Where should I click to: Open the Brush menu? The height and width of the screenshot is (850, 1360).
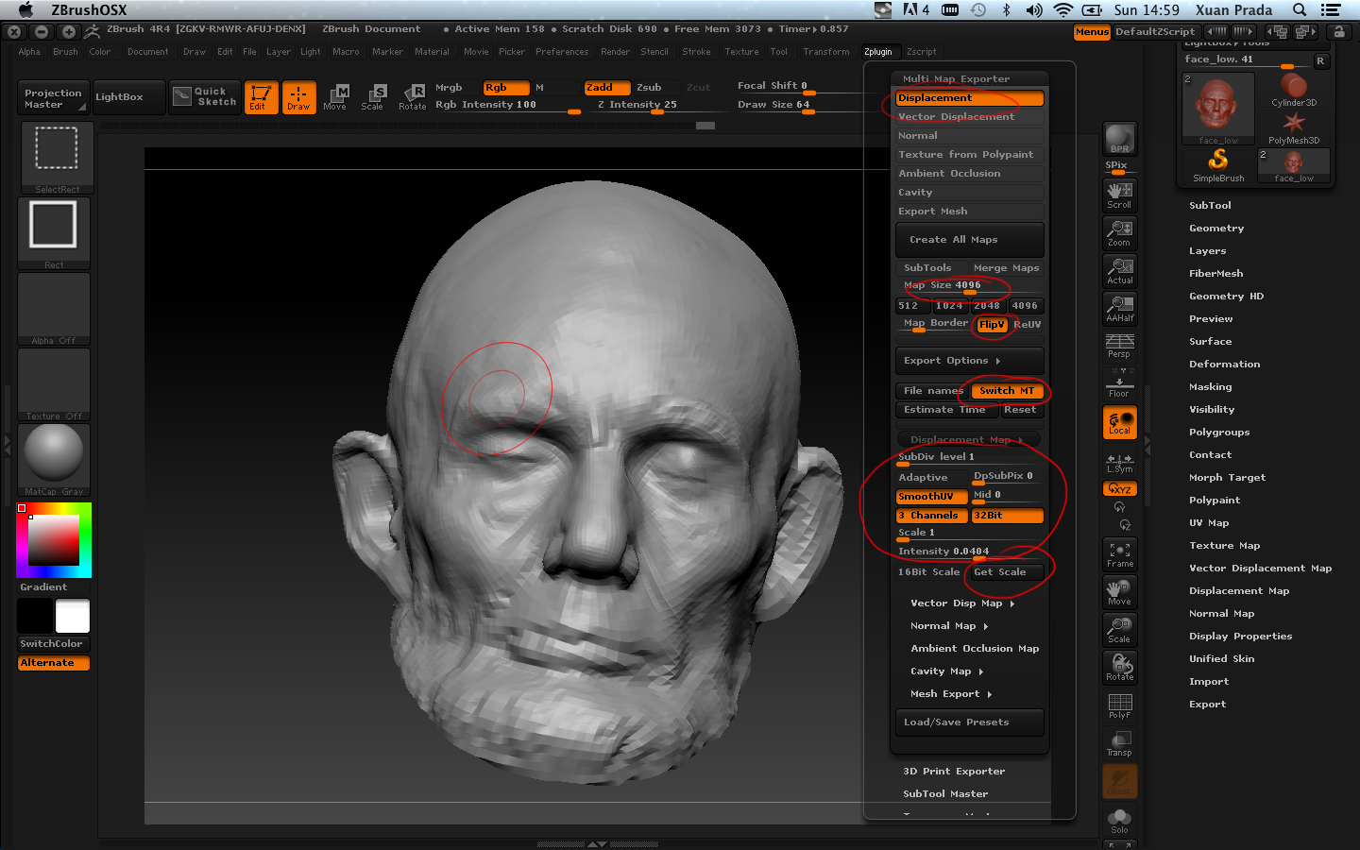coord(66,52)
